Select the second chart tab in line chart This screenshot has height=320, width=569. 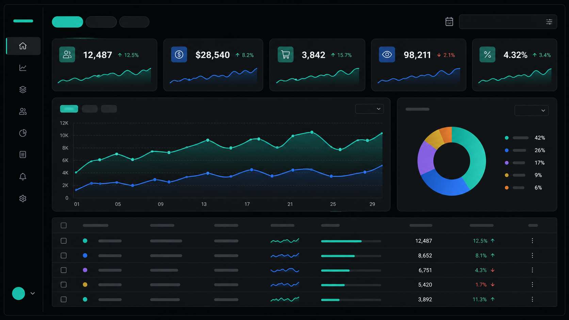tap(90, 109)
